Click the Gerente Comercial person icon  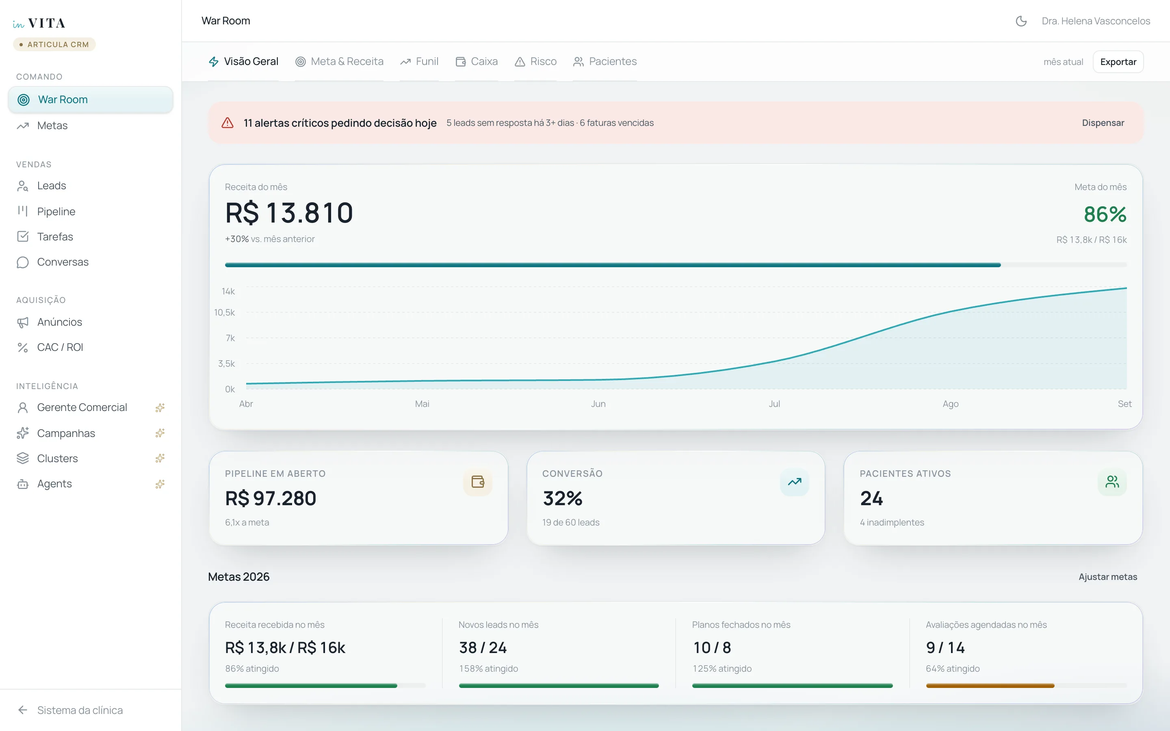(23, 408)
